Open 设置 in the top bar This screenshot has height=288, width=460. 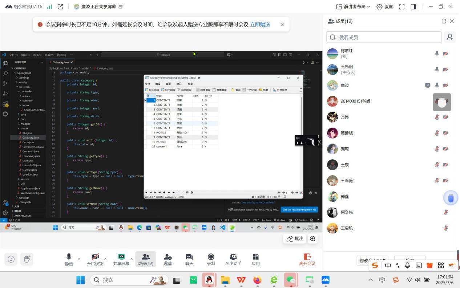(385, 7)
